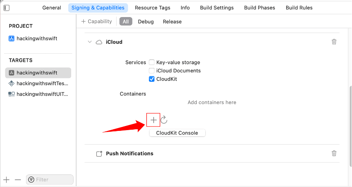Viewport: 352px width, 187px height.
Task: Click the hackingwithswift target app icon
Action: [x=11, y=73]
